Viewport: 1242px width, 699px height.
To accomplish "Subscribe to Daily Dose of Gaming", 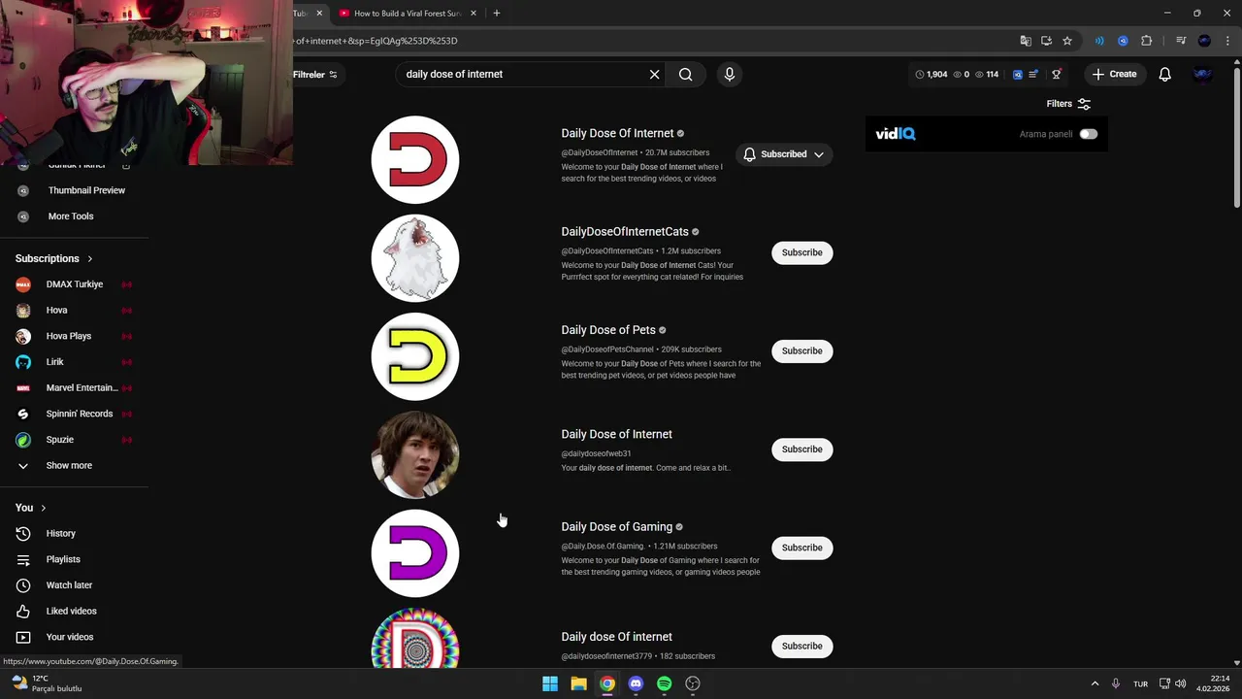I will 801,548.
